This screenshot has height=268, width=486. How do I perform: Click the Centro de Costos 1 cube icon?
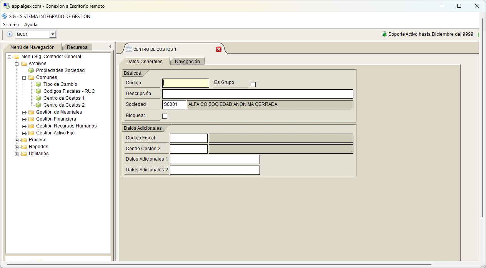coord(38,98)
